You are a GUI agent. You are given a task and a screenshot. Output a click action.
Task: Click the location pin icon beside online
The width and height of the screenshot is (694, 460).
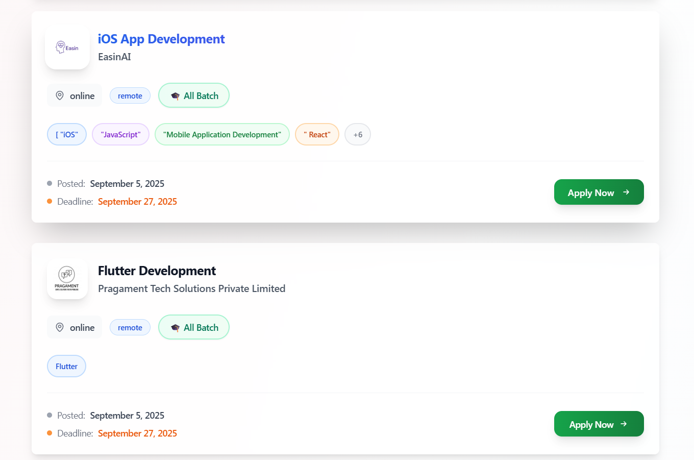[60, 95]
